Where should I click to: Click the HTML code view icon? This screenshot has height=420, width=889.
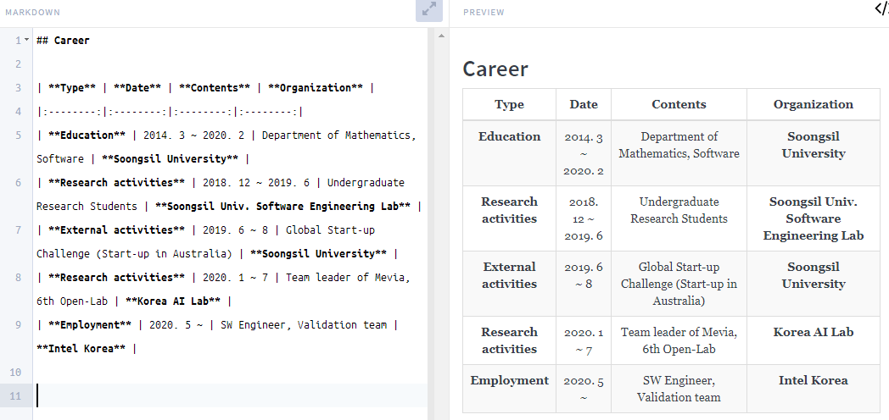point(881,8)
